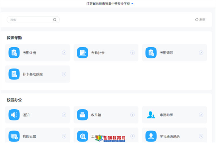Select the 补卡基础数据 icon
216x143 pixels.
click(14, 74)
